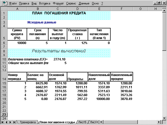Open the Данные menu
The height and width of the screenshot is (125, 167).
click(84, 3)
